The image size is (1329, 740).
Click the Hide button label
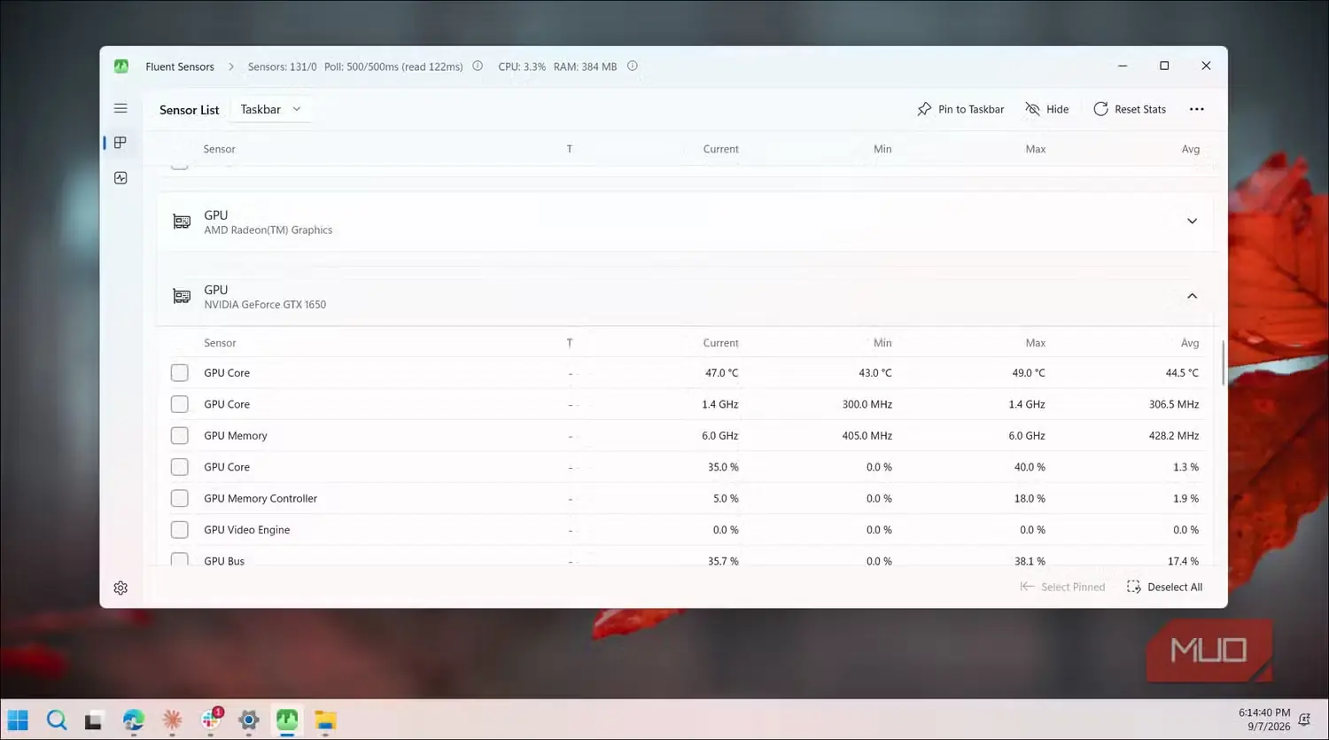(1058, 109)
